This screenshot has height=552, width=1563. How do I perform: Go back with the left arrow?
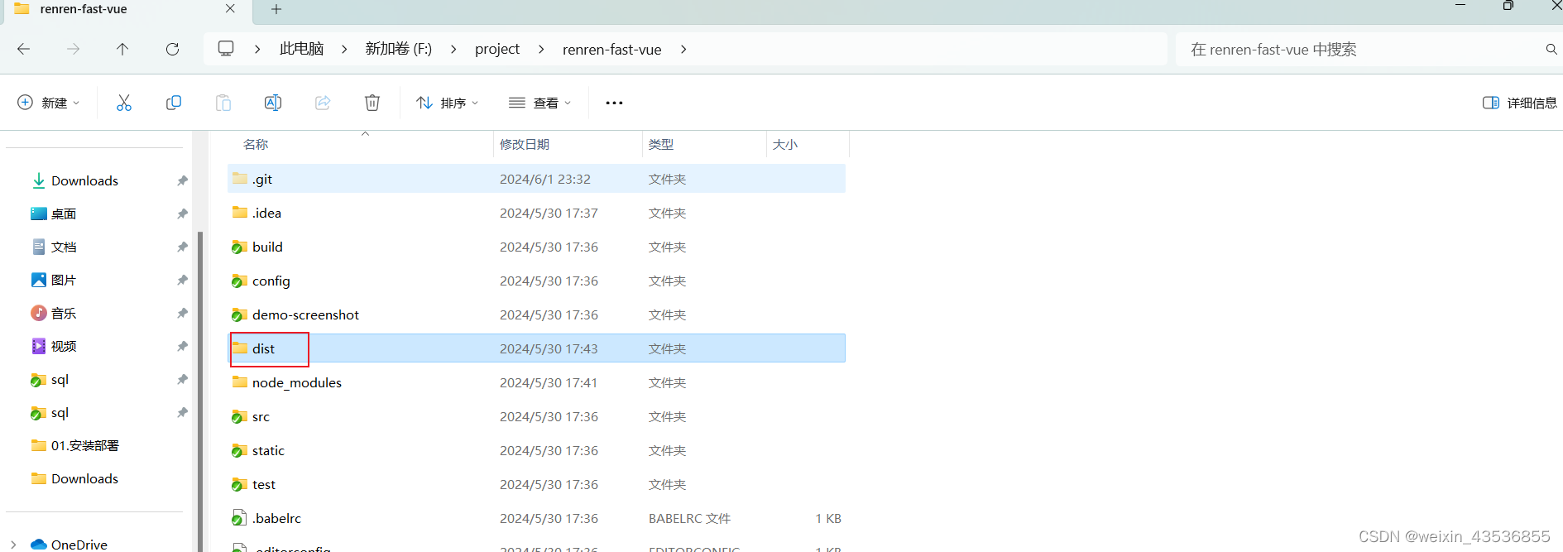pos(23,50)
